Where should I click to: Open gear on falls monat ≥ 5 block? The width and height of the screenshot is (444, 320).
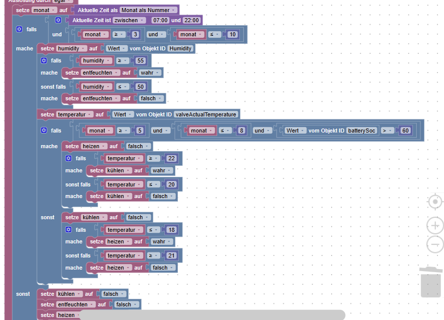(44, 130)
